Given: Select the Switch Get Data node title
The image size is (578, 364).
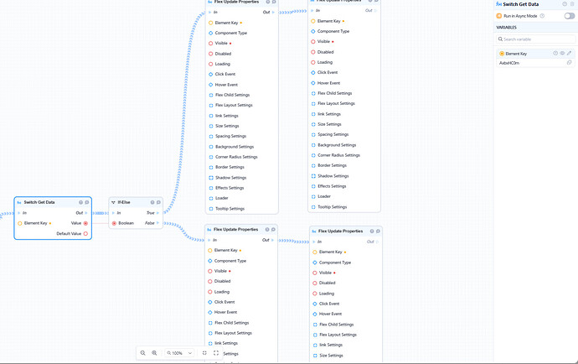Looking at the screenshot, I should tap(39, 202).
